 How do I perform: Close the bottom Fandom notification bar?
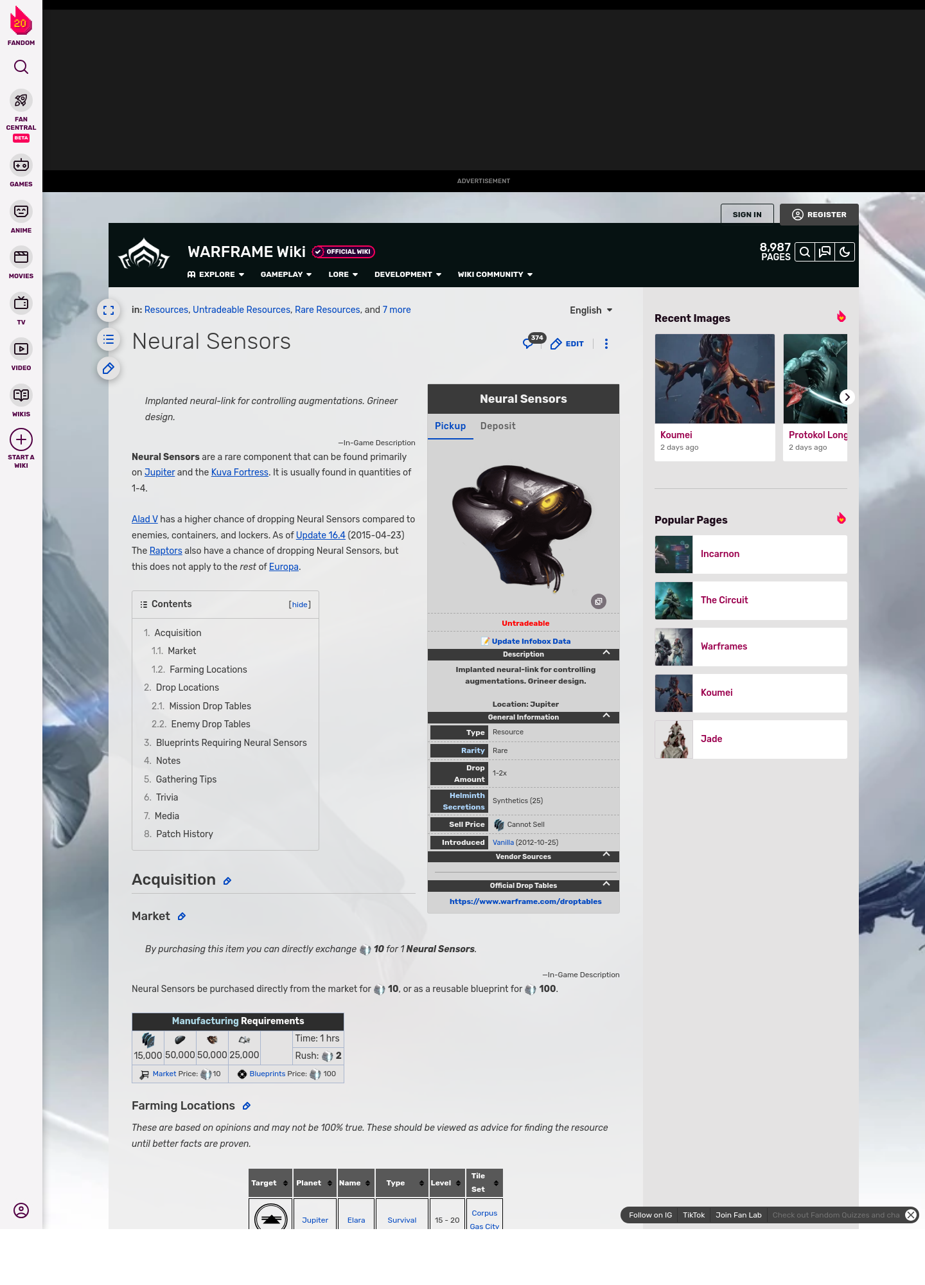[911, 1215]
